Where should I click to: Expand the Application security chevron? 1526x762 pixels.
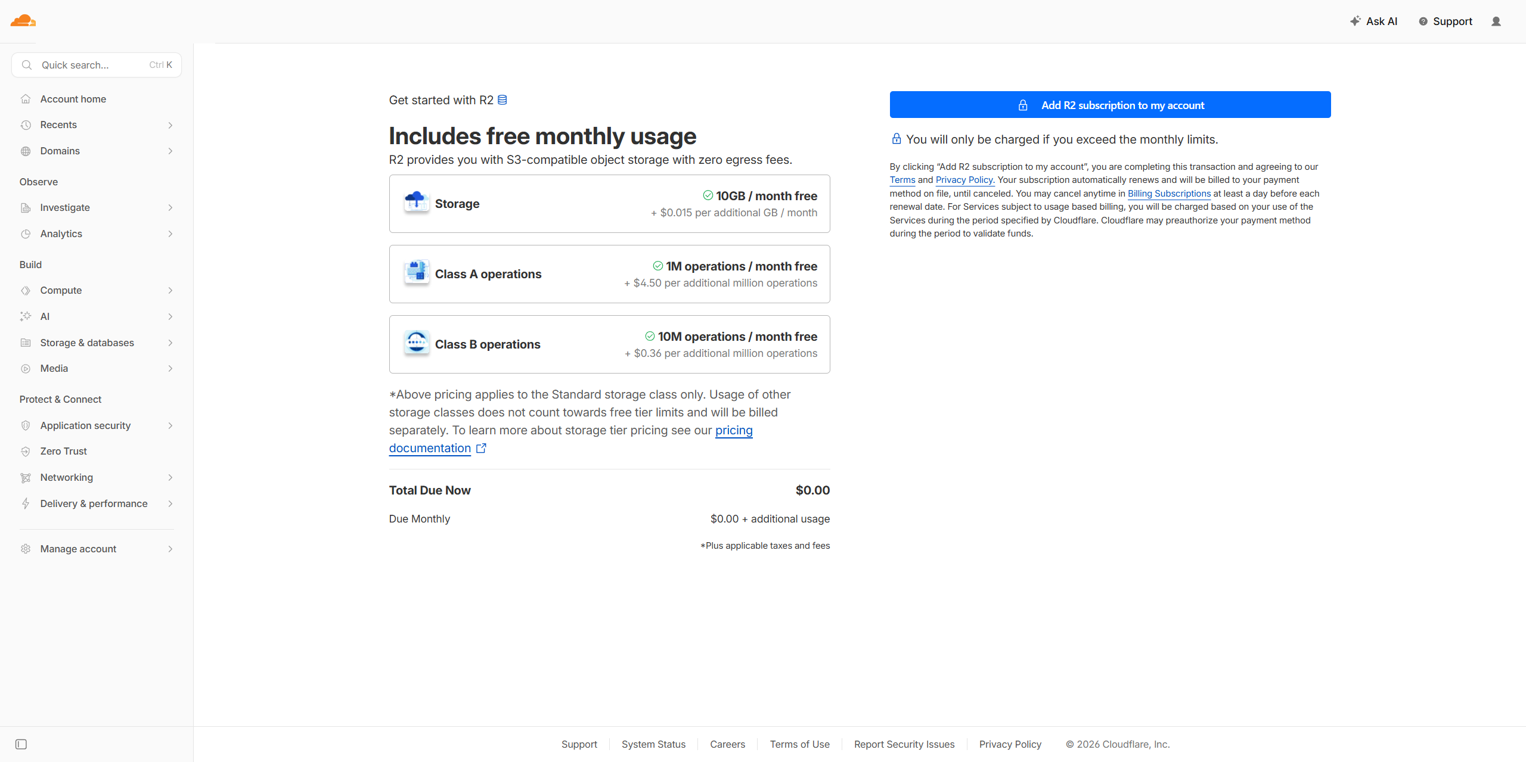click(170, 425)
